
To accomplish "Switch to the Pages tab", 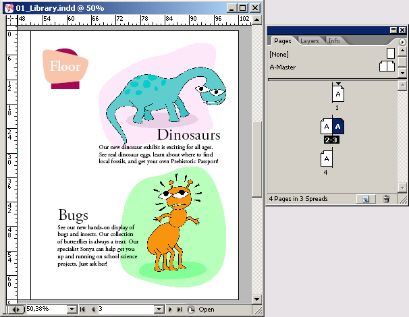I will tap(283, 41).
